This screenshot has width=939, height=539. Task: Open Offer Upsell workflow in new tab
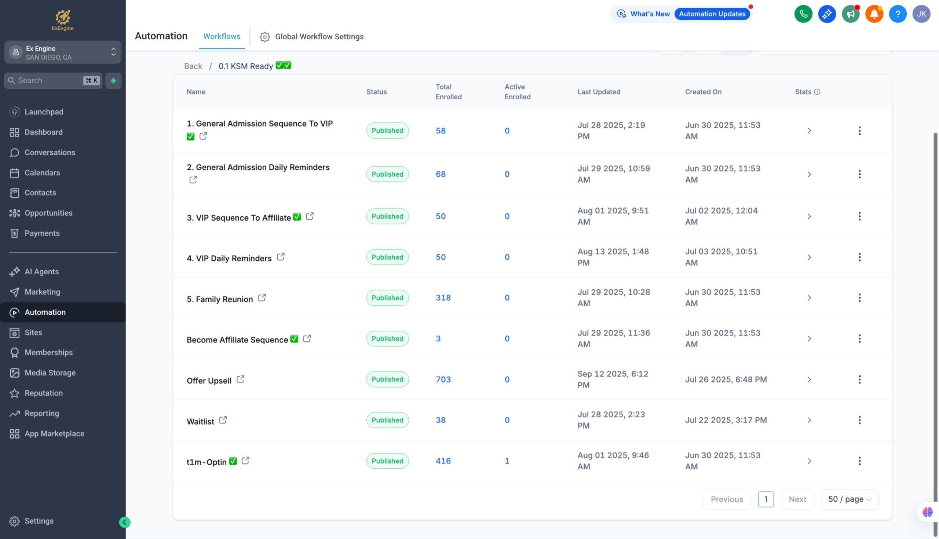coord(240,379)
